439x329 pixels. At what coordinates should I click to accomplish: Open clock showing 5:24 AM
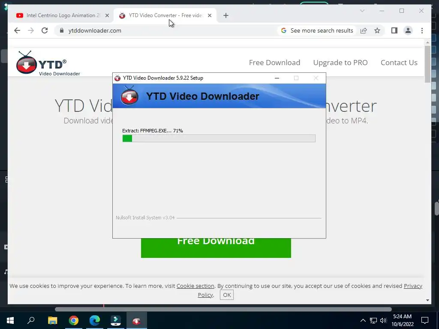(402, 320)
